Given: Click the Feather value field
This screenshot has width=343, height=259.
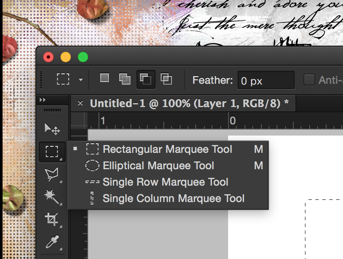Looking at the screenshot, I should [x=266, y=80].
